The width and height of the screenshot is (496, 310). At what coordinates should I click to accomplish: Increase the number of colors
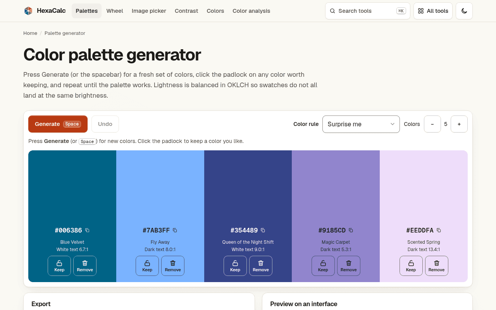pyautogui.click(x=459, y=124)
